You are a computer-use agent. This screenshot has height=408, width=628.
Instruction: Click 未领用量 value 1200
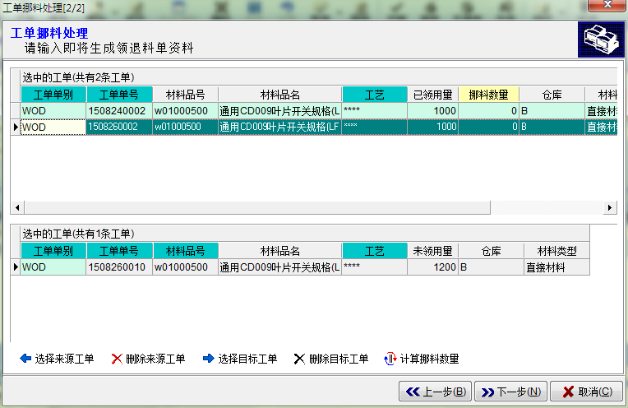coord(433,267)
